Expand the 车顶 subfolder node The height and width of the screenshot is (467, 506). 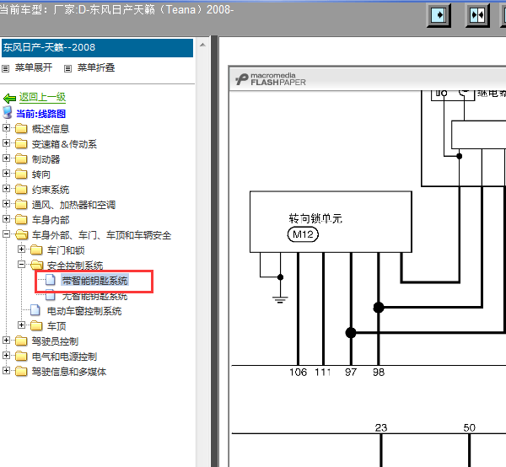(x=21, y=325)
